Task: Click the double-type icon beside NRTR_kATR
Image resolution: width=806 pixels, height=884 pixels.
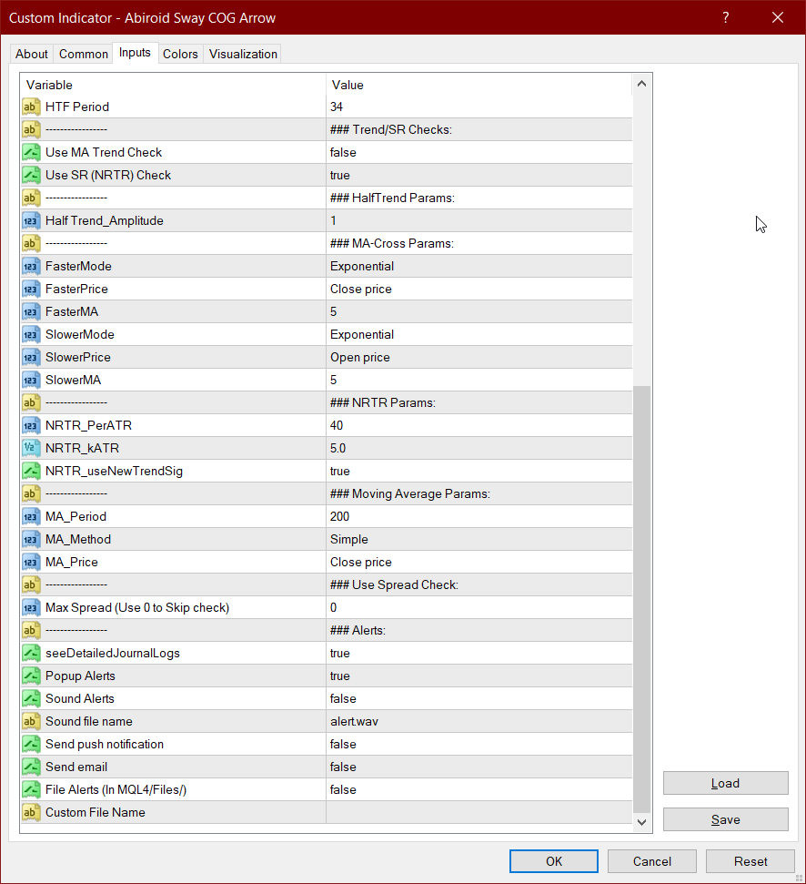Action: (31, 448)
